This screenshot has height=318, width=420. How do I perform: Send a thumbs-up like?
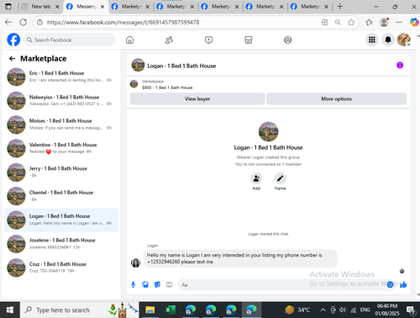(x=403, y=284)
